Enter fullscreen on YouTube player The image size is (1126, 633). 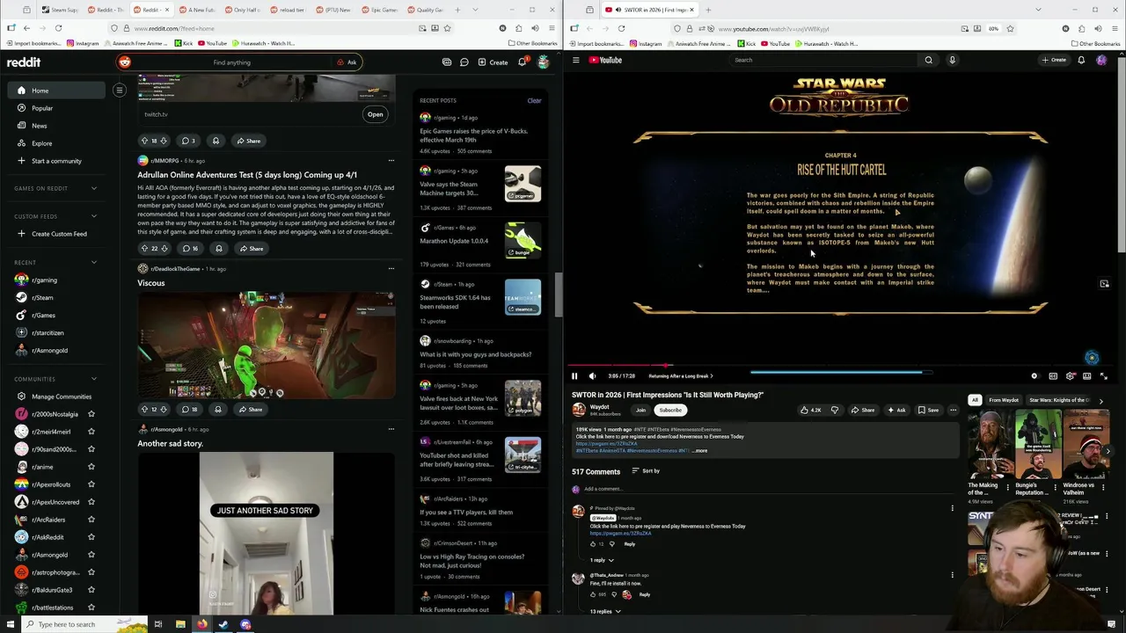1104,376
